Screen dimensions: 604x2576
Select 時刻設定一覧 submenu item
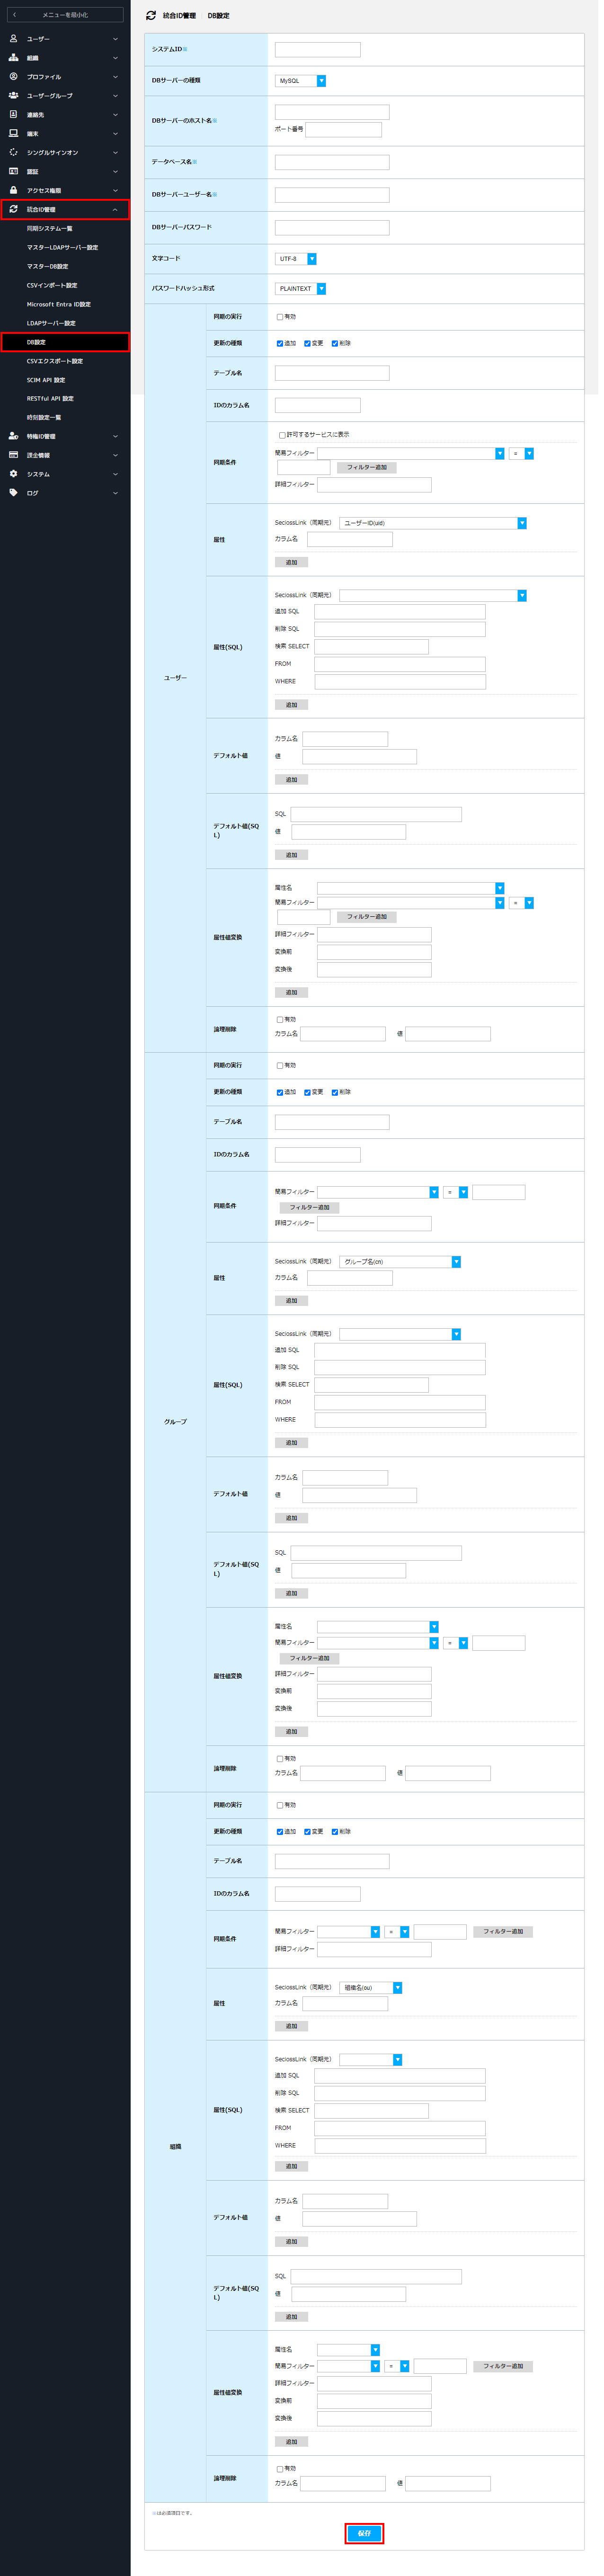44,418
